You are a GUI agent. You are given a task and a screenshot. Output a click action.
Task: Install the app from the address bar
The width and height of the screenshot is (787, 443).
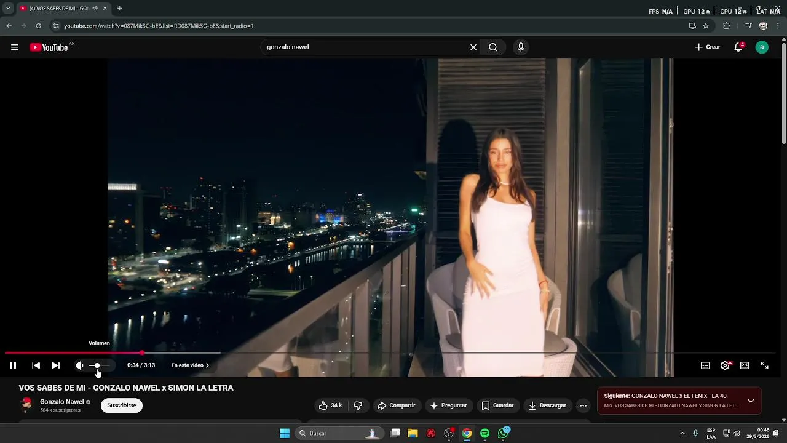[692, 26]
